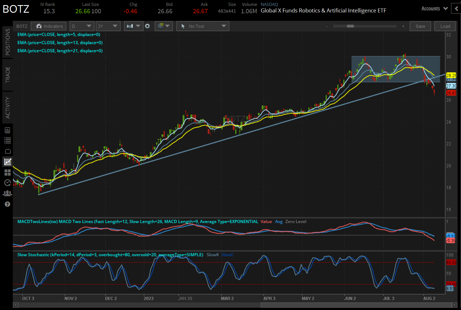Screen dimensions: 461x310
Task: Open the No Tool drawing tools dropdown
Action: point(203,26)
